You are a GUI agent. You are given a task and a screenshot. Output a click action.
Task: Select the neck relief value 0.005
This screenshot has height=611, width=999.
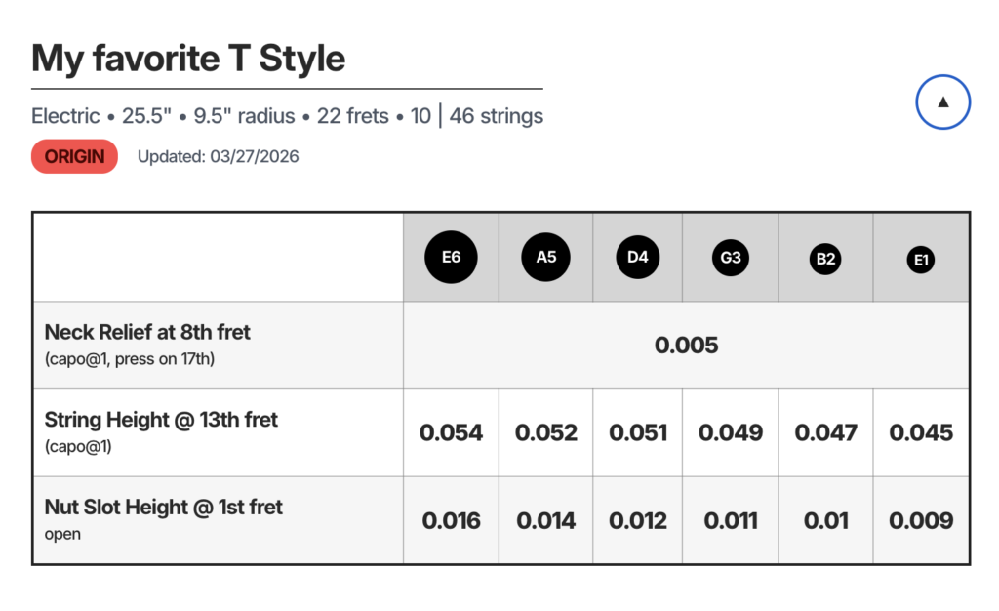[x=686, y=345]
